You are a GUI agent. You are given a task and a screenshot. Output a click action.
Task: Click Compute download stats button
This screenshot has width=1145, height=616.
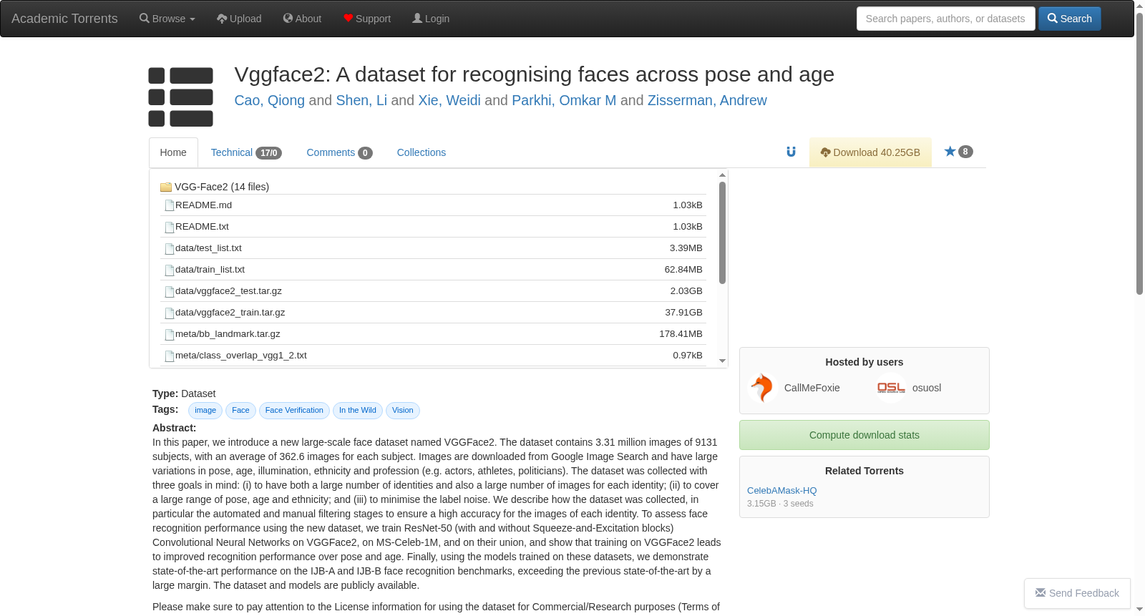pos(864,435)
